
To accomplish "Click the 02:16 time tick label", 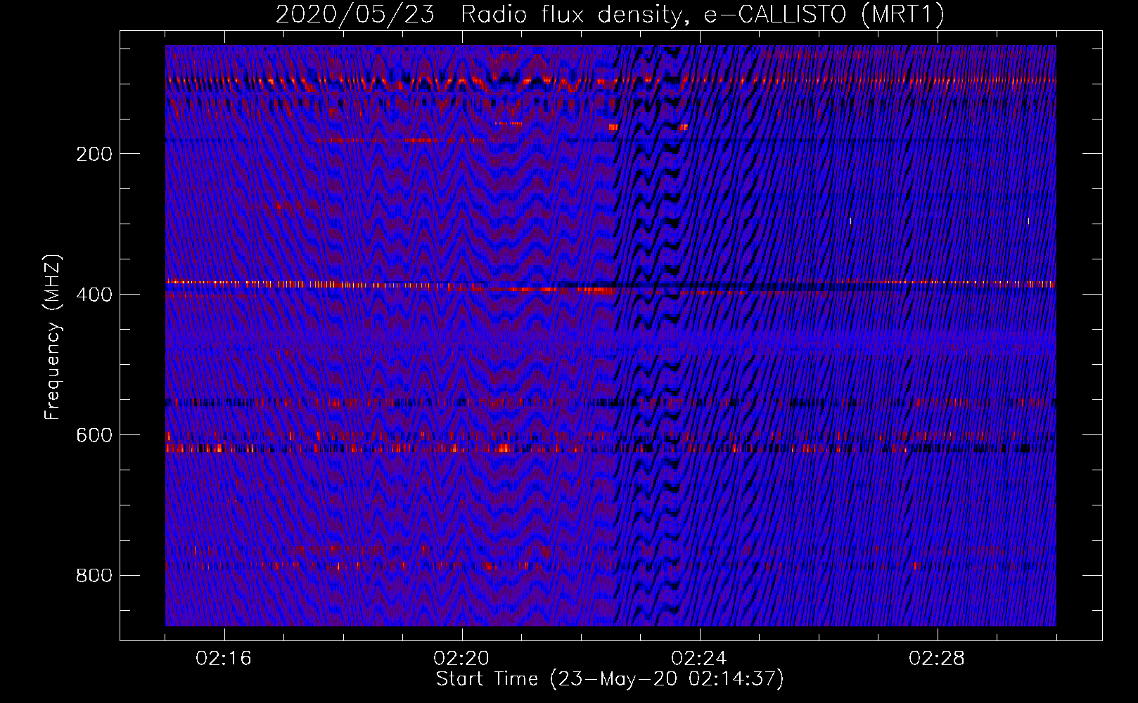I will pos(224,659).
